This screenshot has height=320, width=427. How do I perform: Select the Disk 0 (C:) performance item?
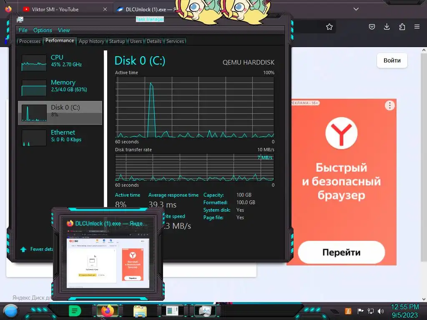coord(60,112)
